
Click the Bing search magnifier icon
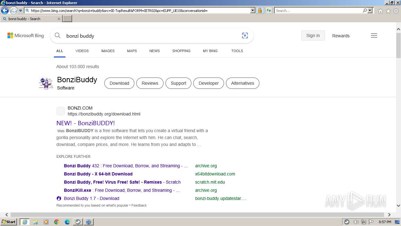pyautogui.click(x=57, y=35)
